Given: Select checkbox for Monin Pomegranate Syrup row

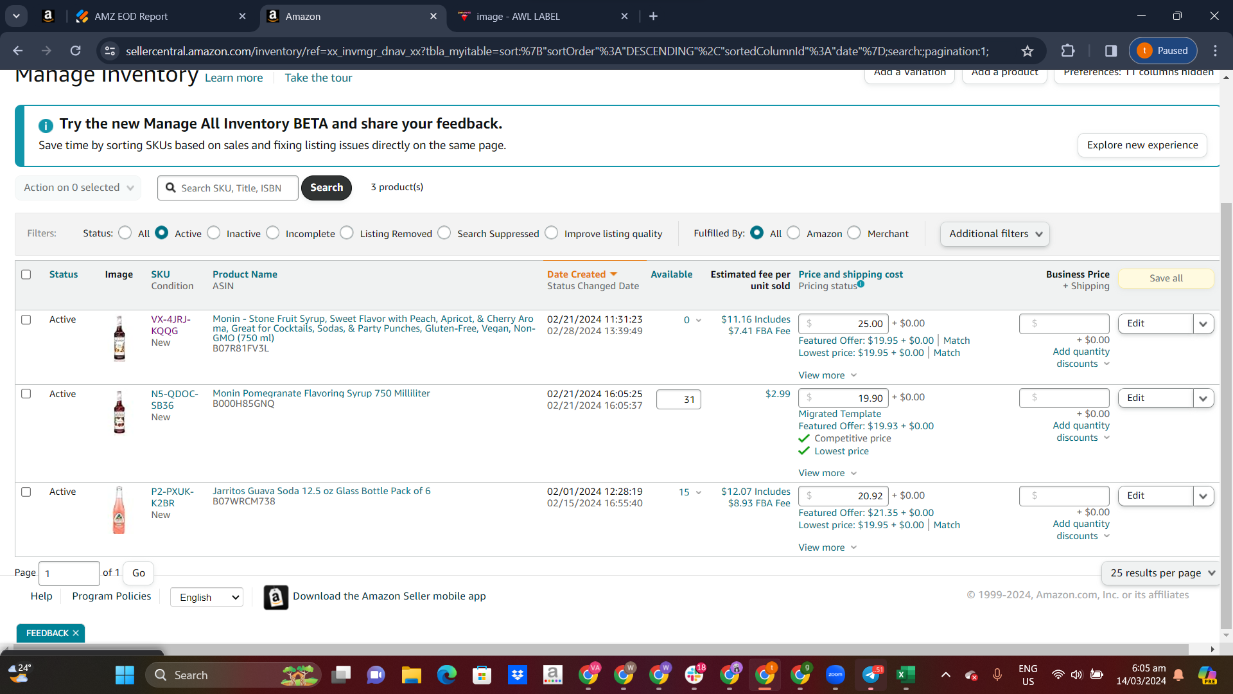Looking at the screenshot, I should pyautogui.click(x=26, y=393).
